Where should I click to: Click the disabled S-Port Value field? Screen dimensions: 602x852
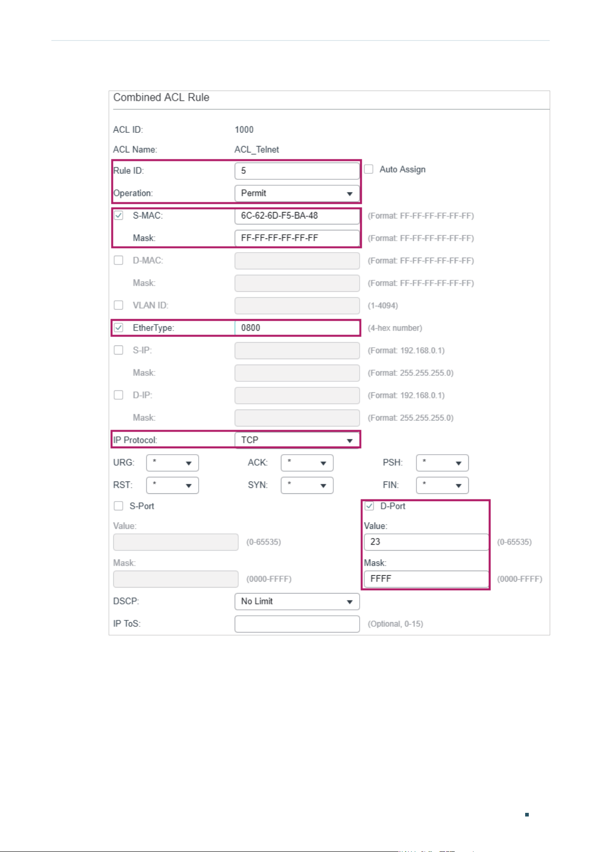click(176, 542)
